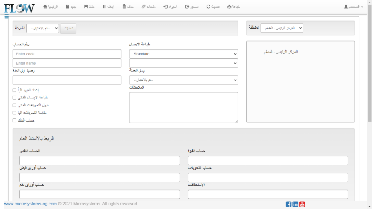Tick the 'قبول التحويلات تلقائي' checkbox
The width and height of the screenshot is (372, 209).
(15, 105)
